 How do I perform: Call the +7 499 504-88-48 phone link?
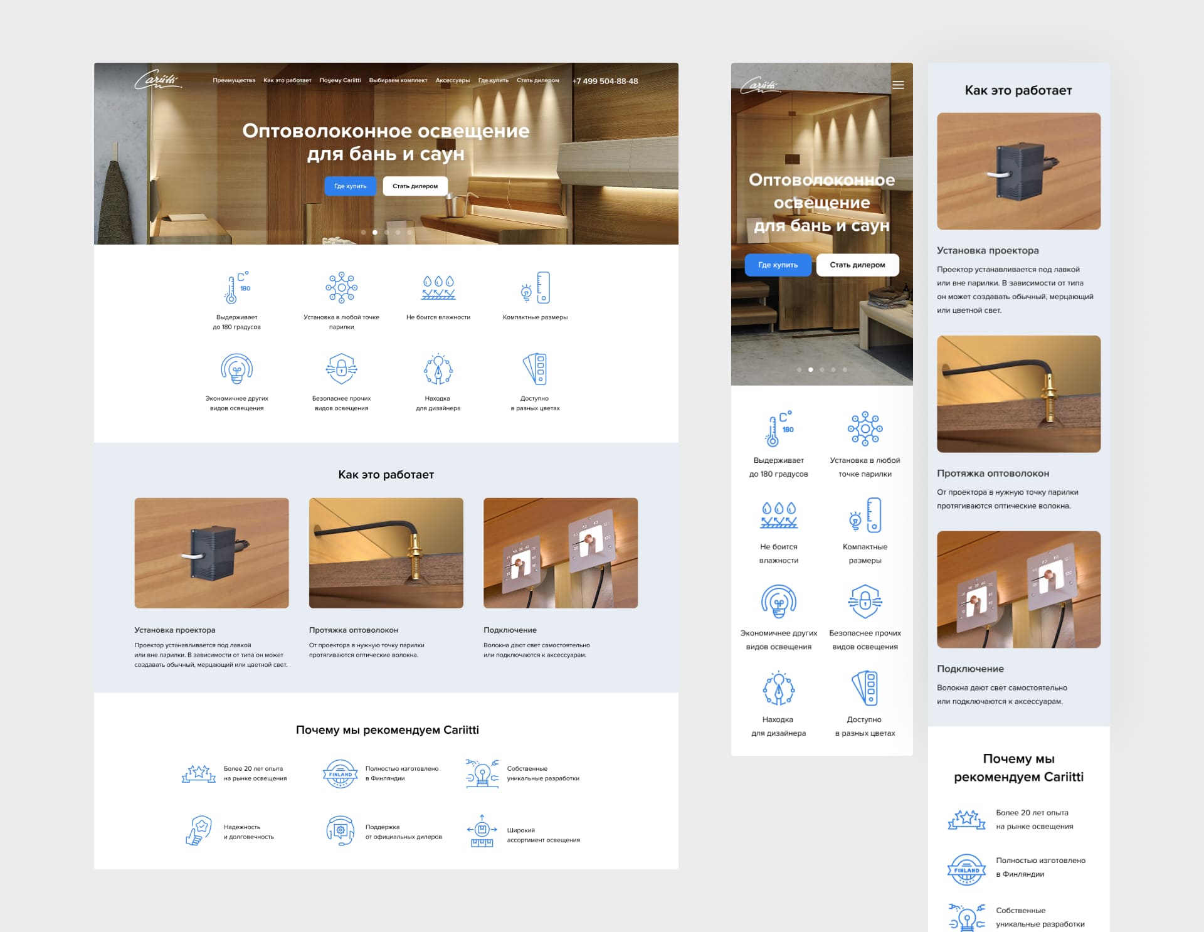point(605,81)
